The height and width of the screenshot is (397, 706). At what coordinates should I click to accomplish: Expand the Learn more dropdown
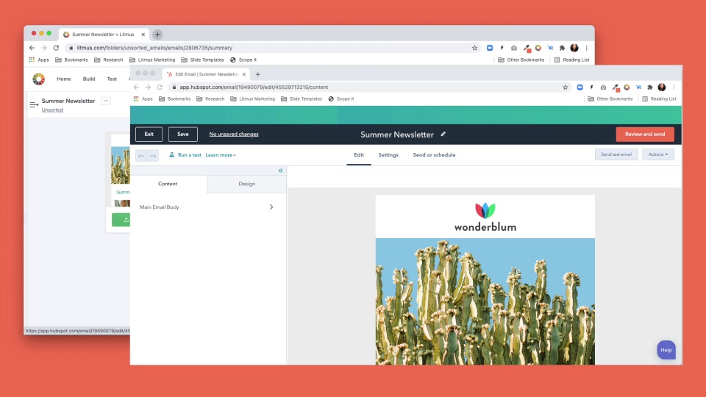221,155
